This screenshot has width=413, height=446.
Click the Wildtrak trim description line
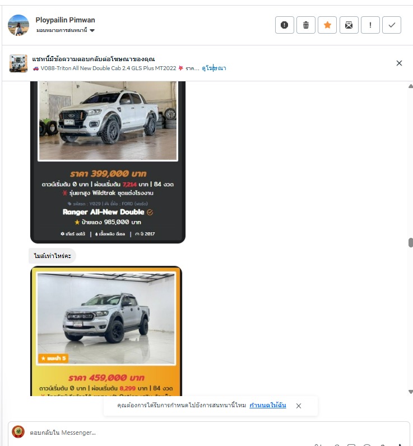point(108,193)
